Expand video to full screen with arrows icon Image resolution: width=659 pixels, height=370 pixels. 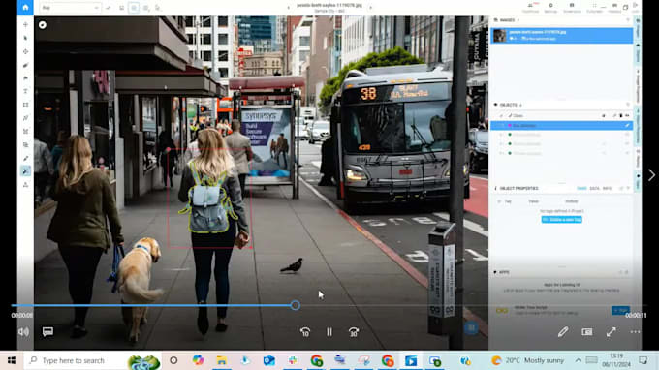point(612,332)
